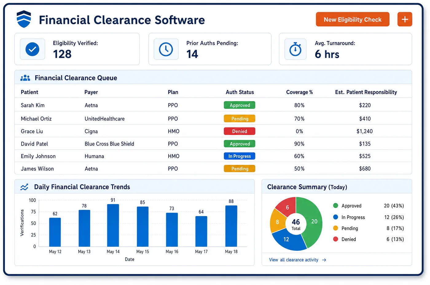Click the Eligibility Verified 128 value

[x=62, y=54]
